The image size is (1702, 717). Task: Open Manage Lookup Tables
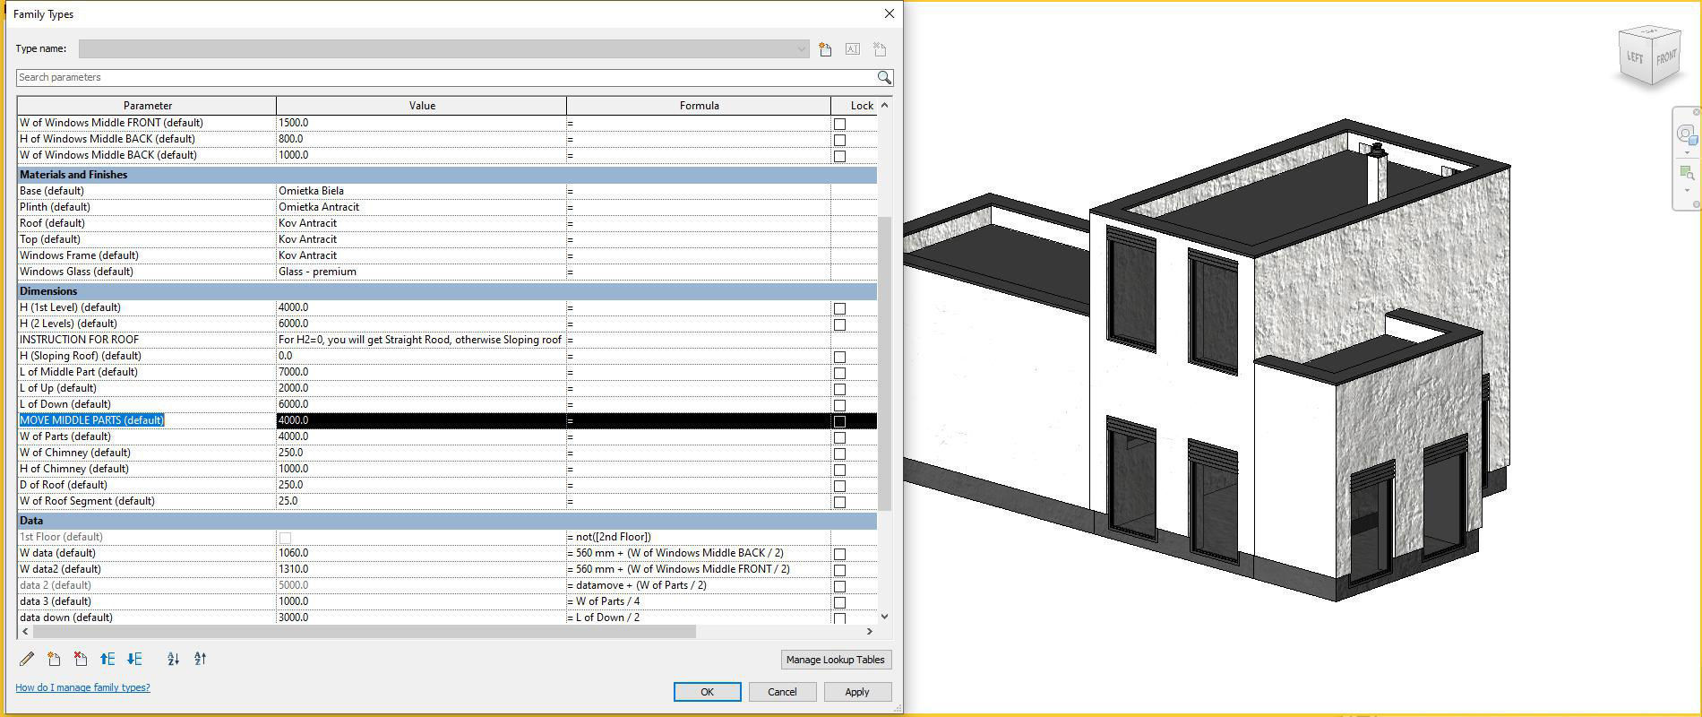click(x=836, y=660)
